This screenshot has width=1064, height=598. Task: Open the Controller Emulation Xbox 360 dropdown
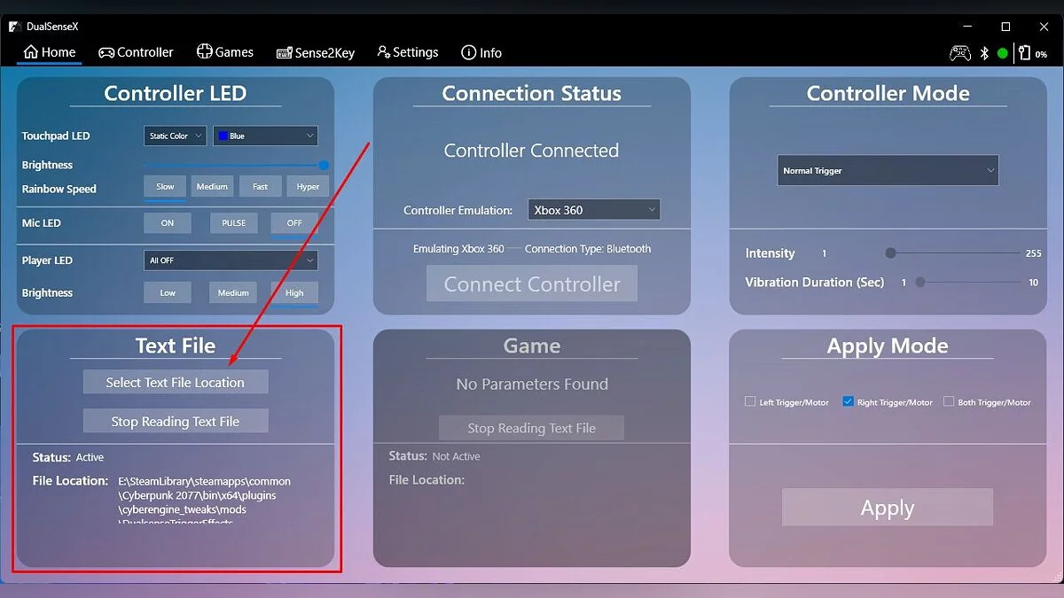(x=594, y=210)
